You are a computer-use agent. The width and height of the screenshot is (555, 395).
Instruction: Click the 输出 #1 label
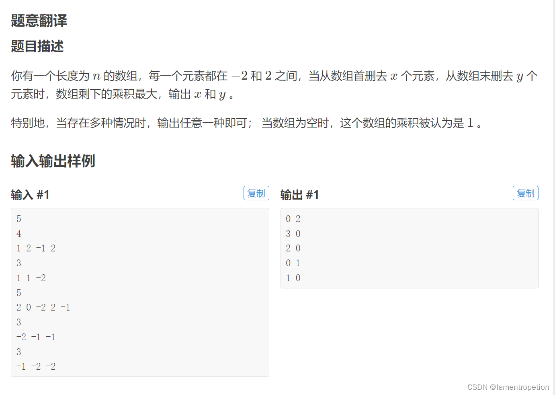click(299, 195)
